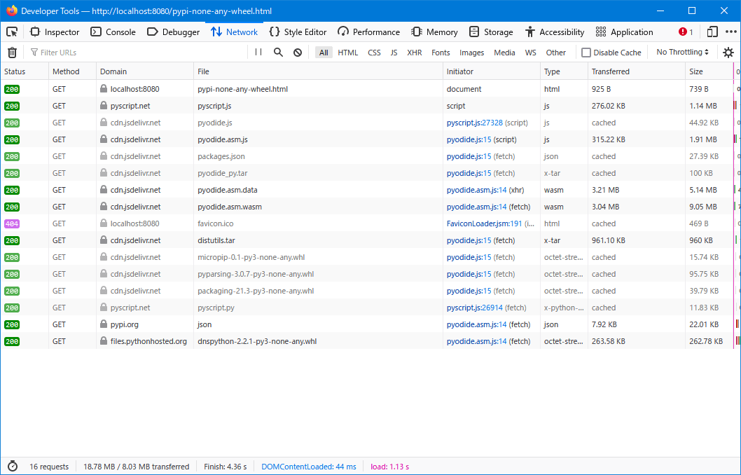Sort by the Status column header

[x=24, y=71]
